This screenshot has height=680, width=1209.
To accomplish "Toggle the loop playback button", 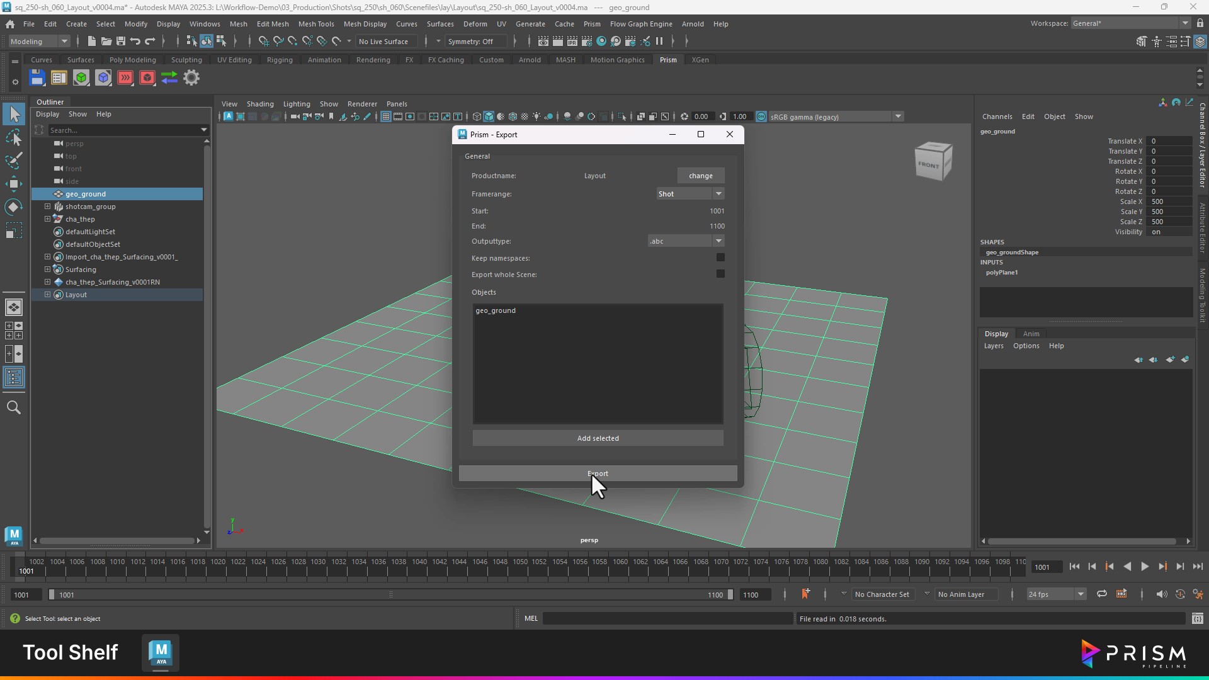I will 1102,594.
